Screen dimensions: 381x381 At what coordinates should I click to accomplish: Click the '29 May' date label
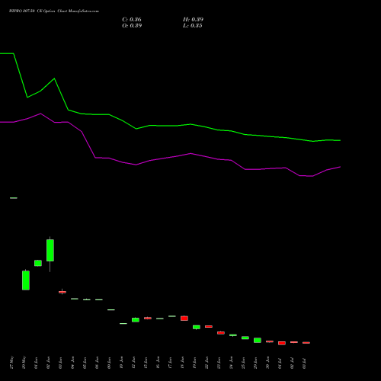pos(24,363)
